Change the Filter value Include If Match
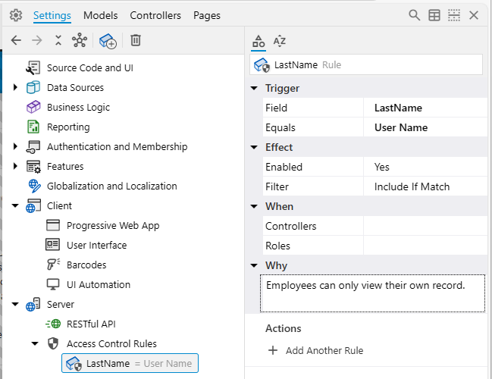Viewport: 492px width, 379px height. coord(425,186)
